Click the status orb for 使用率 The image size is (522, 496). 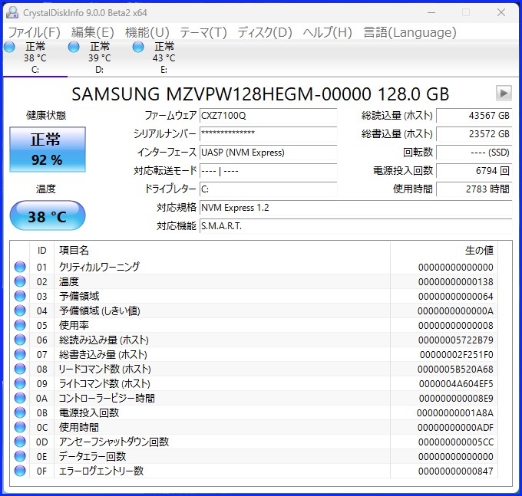click(x=20, y=325)
